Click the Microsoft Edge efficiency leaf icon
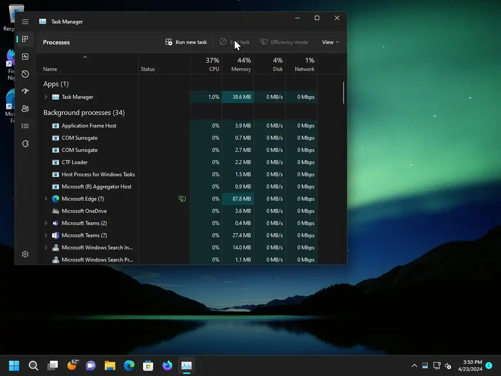This screenshot has height=376, width=501. [x=182, y=199]
